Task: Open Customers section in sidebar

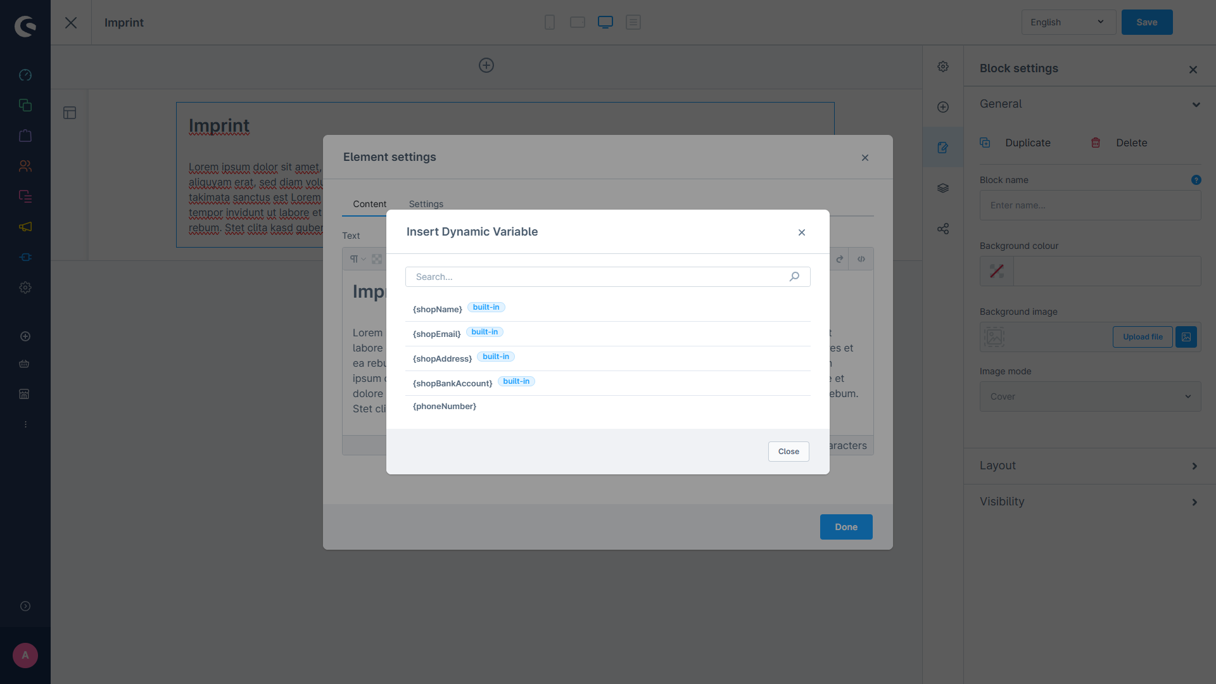Action: pos(25,166)
